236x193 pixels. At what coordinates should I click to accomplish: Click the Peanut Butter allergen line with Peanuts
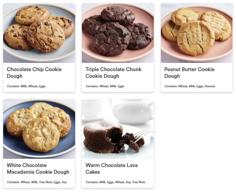[190, 86]
